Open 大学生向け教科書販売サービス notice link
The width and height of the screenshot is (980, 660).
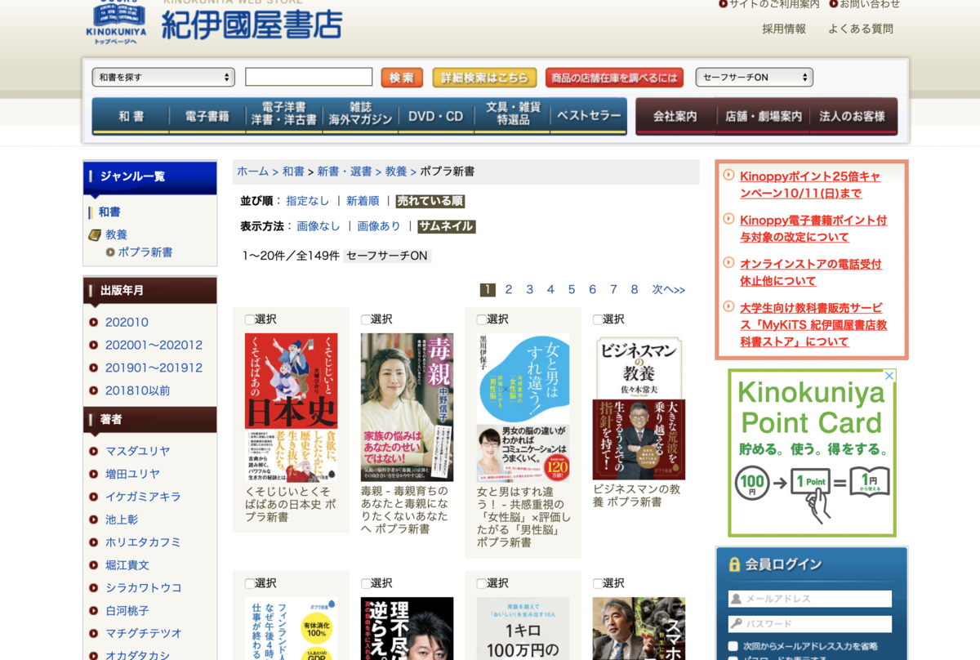pos(813,325)
